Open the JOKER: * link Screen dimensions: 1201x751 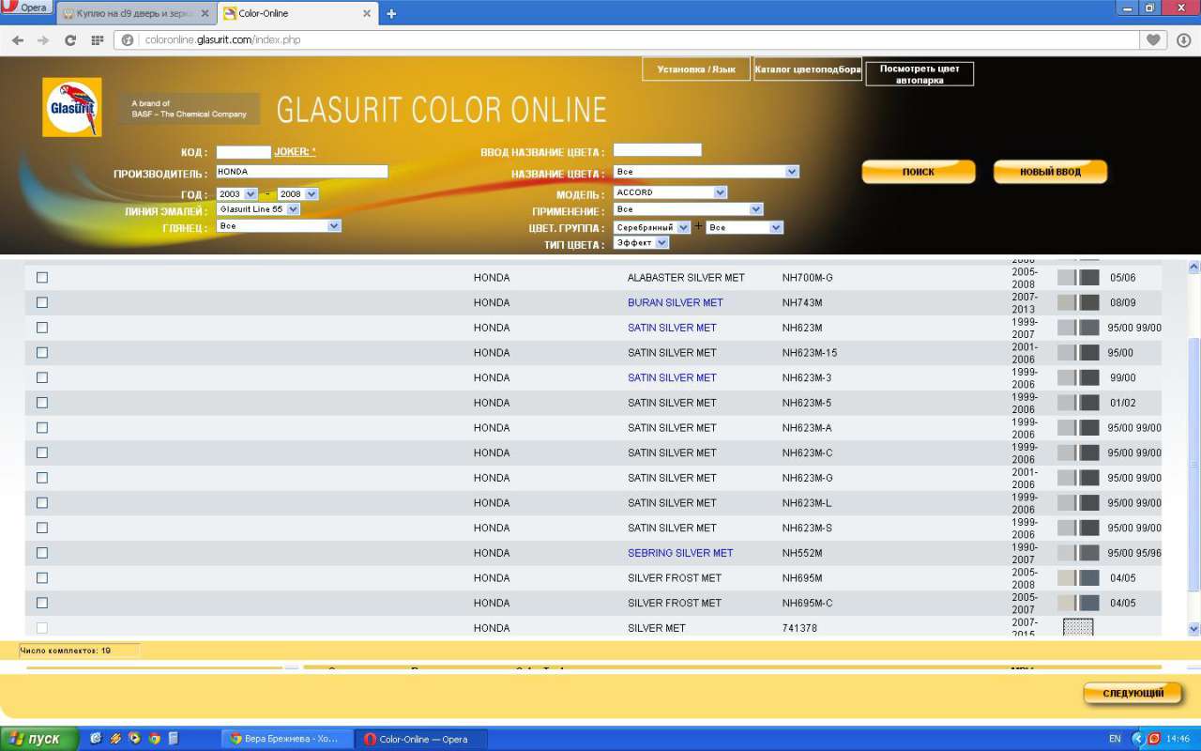295,152
